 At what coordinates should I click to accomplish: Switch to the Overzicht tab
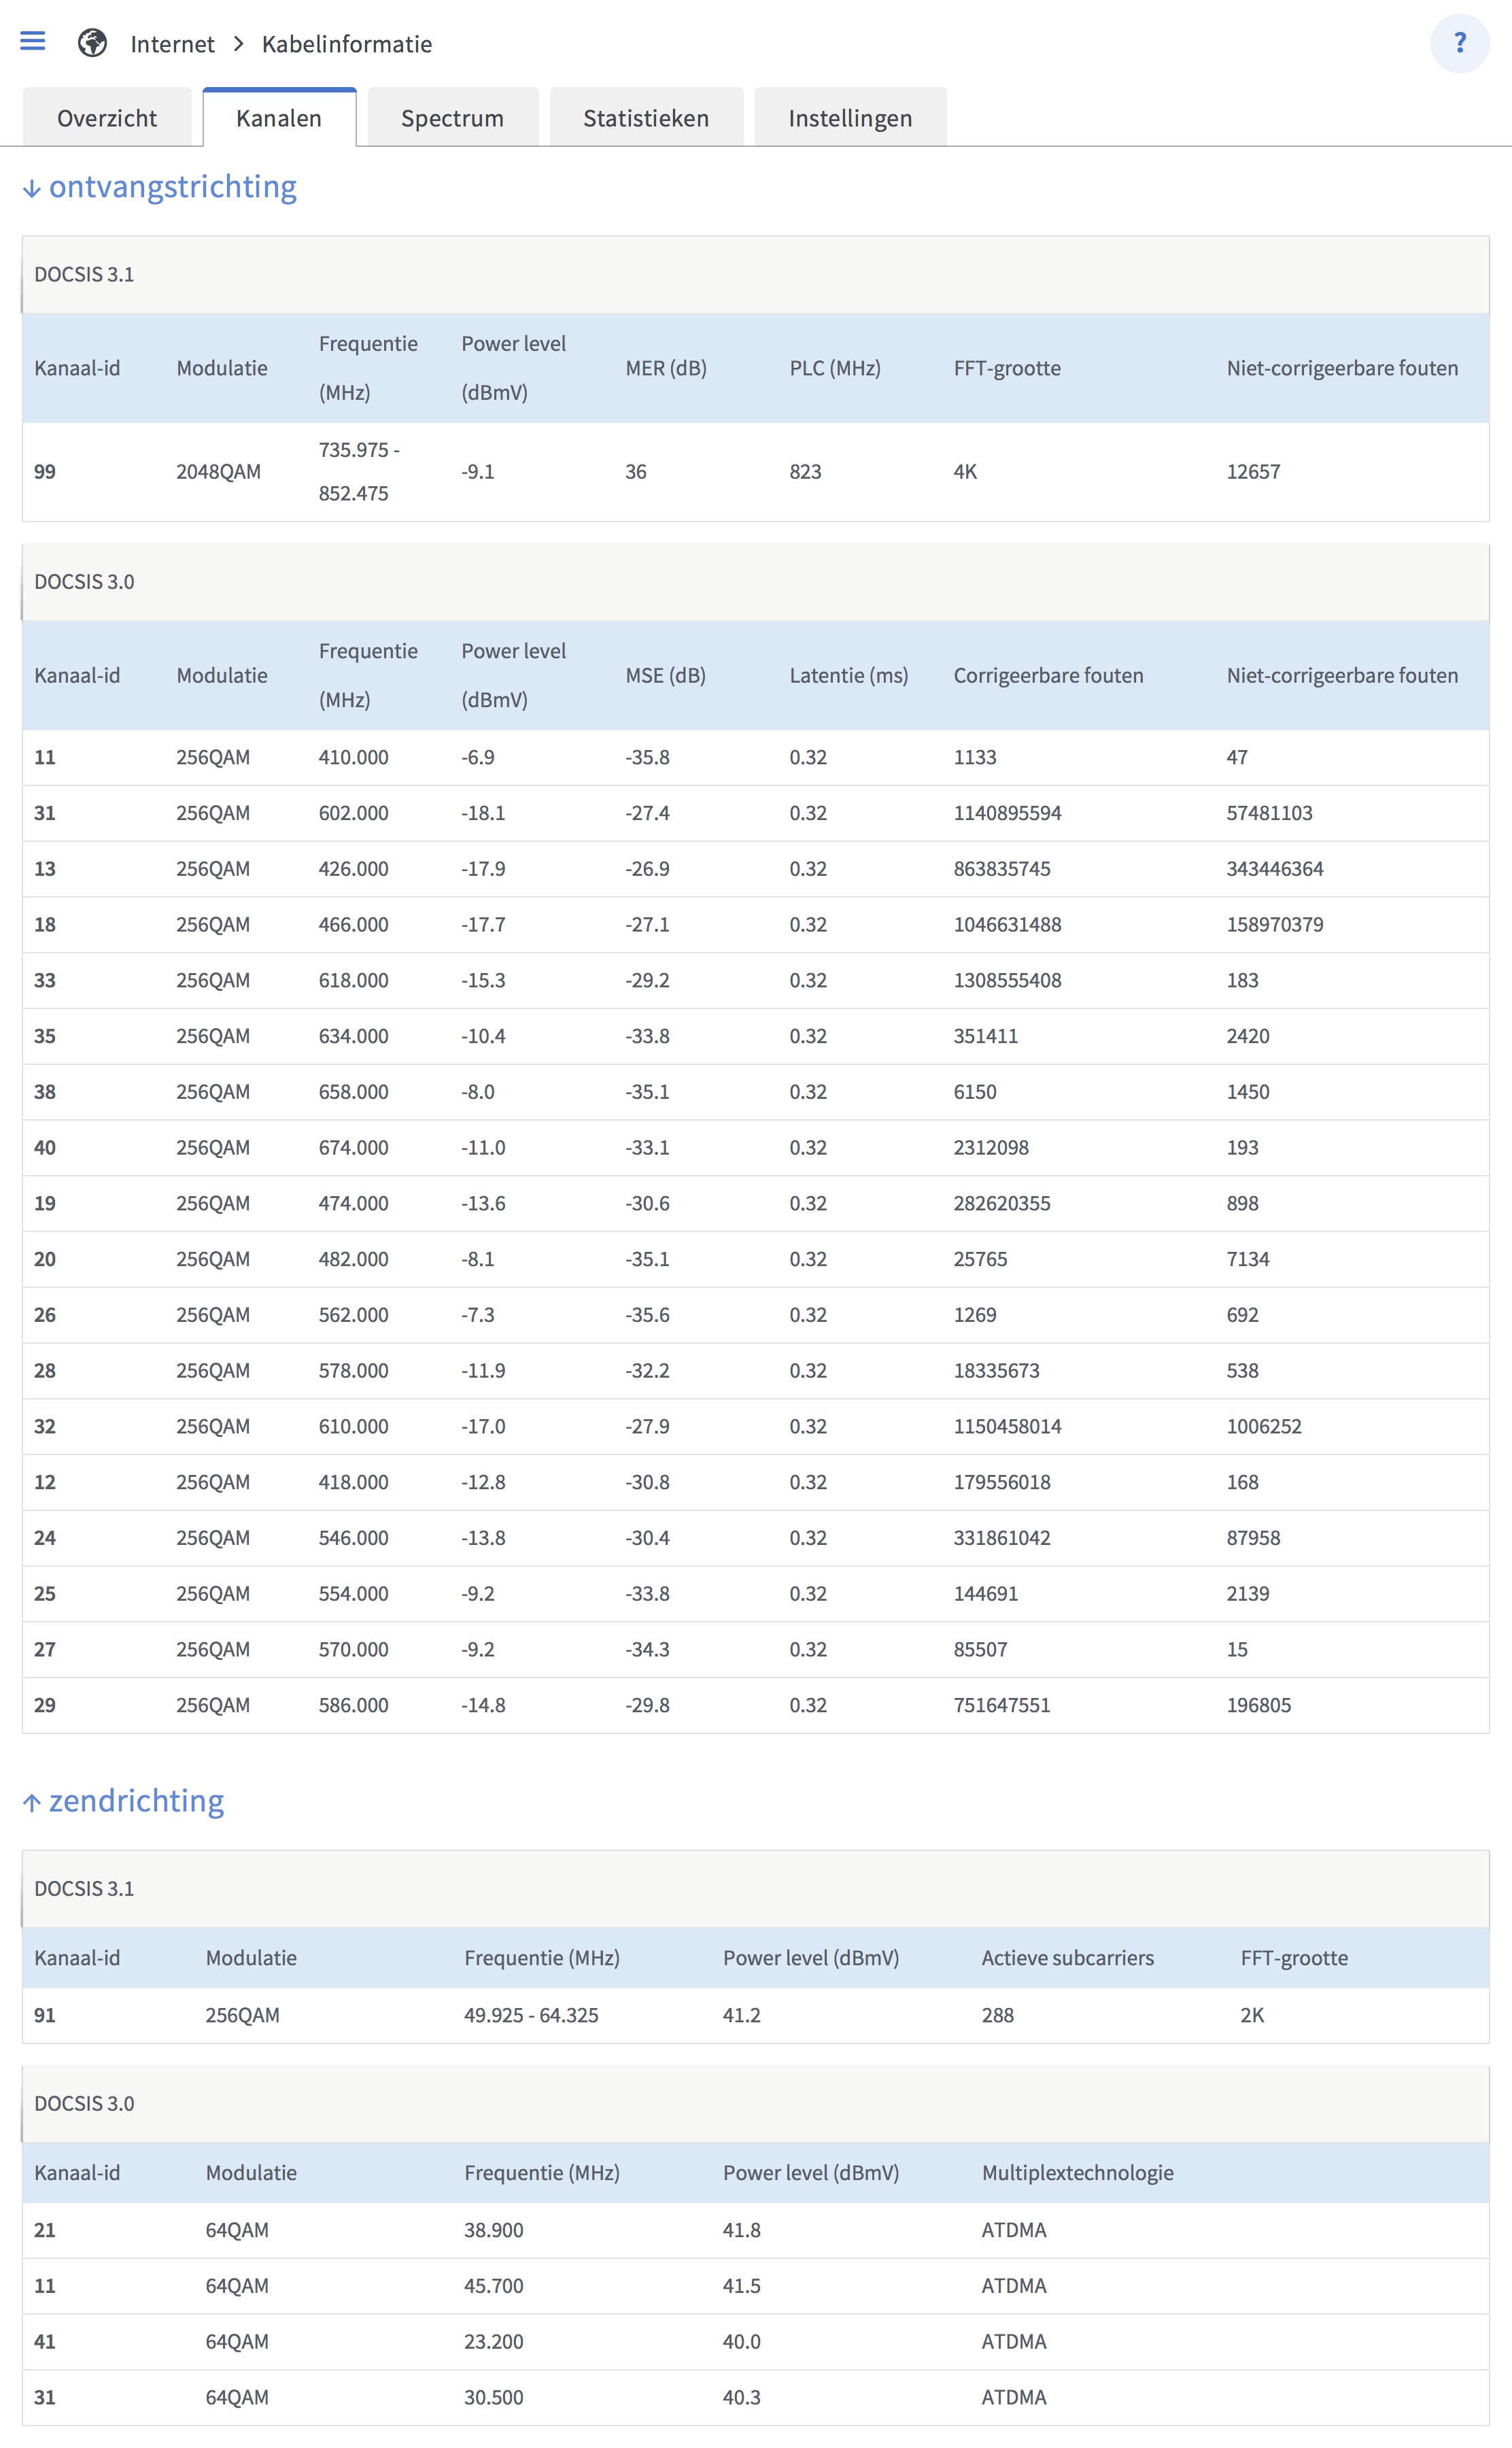(x=107, y=118)
